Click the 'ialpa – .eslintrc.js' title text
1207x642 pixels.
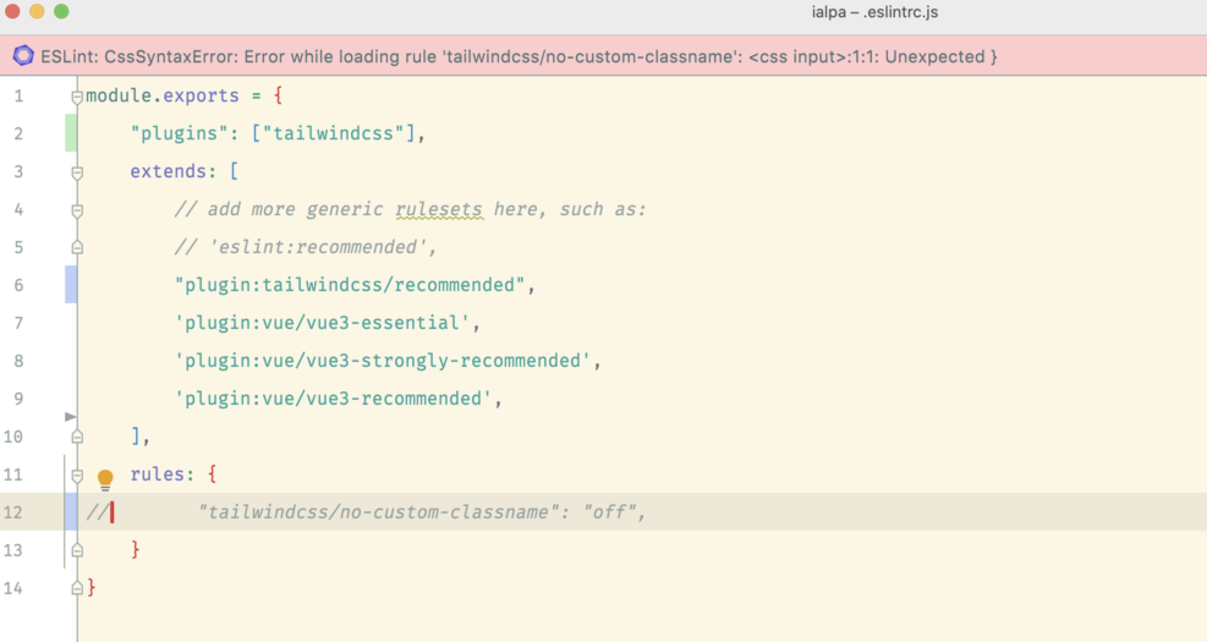pos(873,12)
